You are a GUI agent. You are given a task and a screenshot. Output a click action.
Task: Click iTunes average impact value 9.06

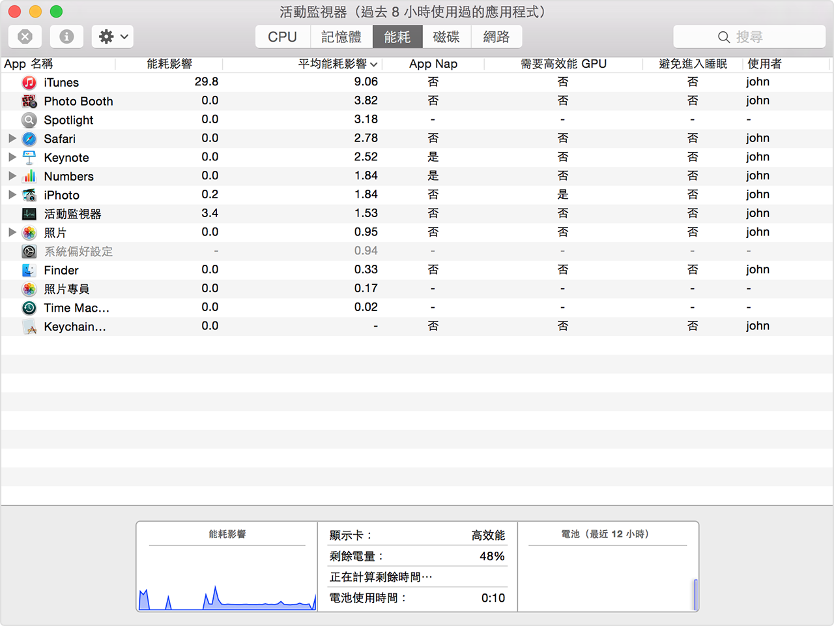click(x=366, y=82)
